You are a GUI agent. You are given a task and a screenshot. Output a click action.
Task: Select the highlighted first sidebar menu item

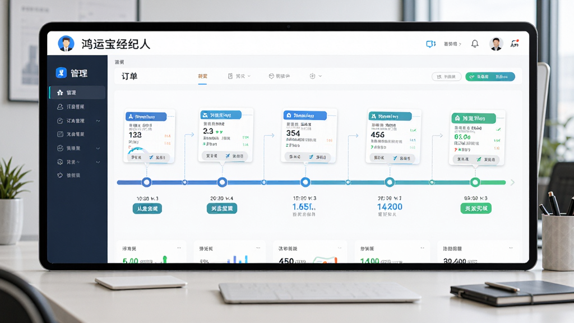click(77, 93)
